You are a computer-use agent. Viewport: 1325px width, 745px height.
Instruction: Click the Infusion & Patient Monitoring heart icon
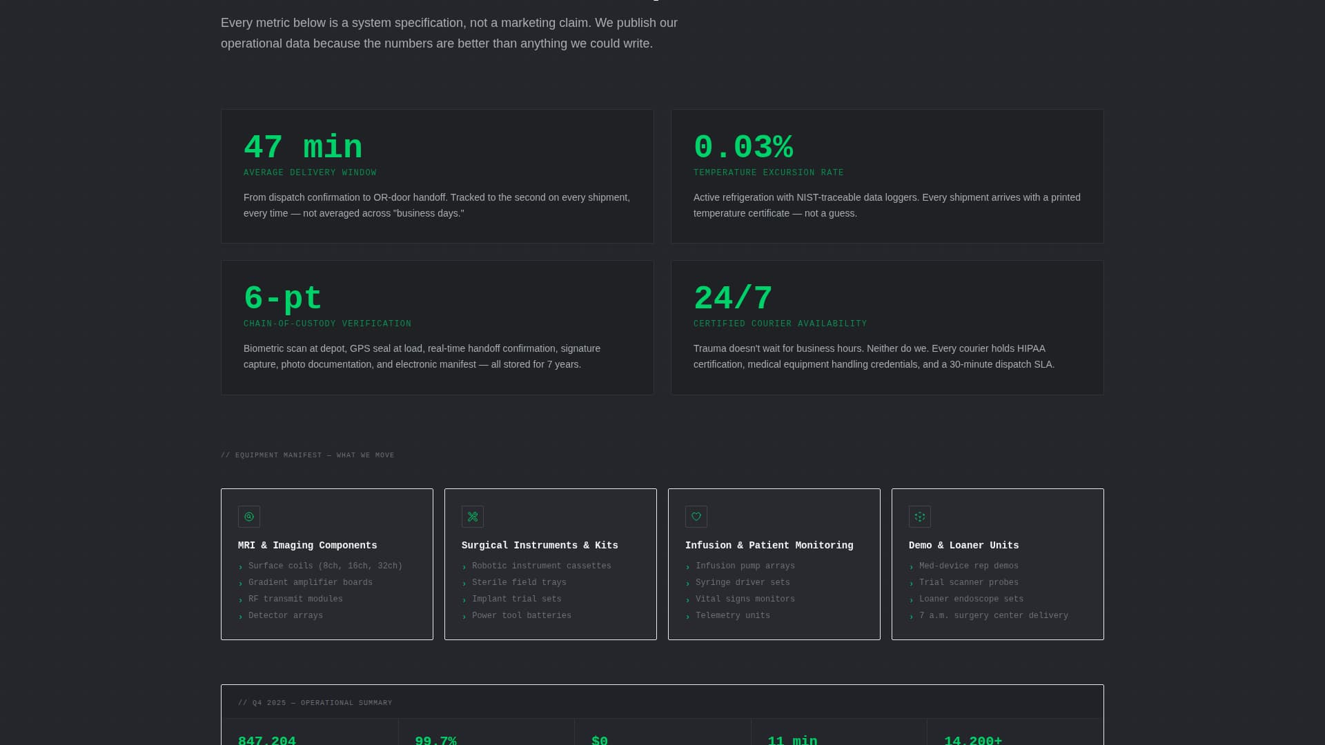[x=696, y=517]
